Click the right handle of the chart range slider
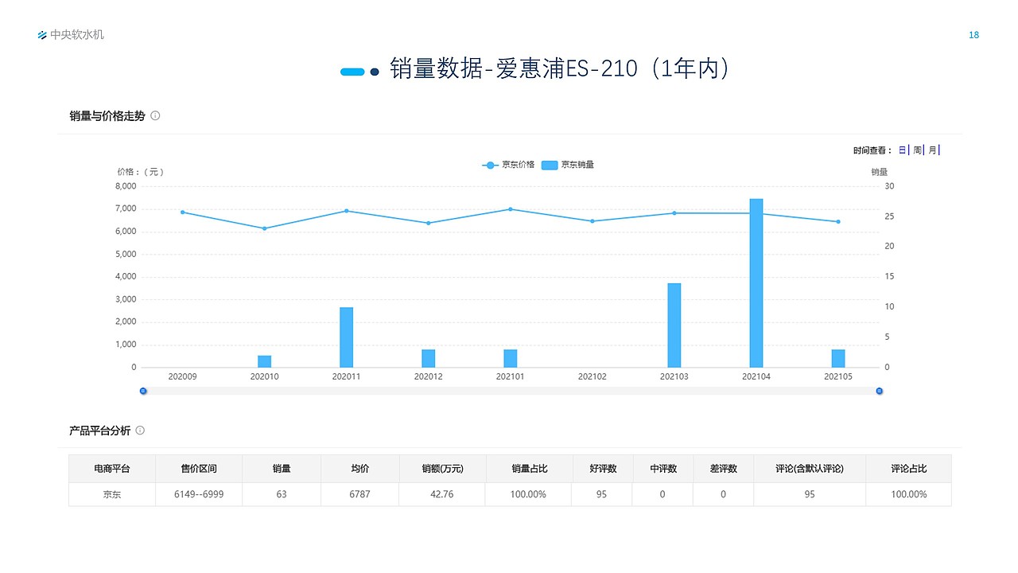Image resolution: width=1018 pixels, height=573 pixels. point(880,391)
